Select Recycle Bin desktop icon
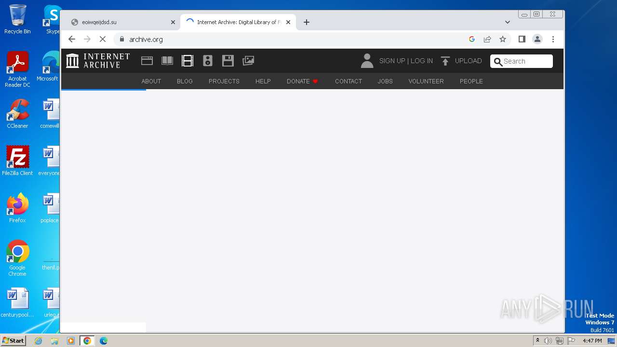The height and width of the screenshot is (347, 617). [x=17, y=19]
